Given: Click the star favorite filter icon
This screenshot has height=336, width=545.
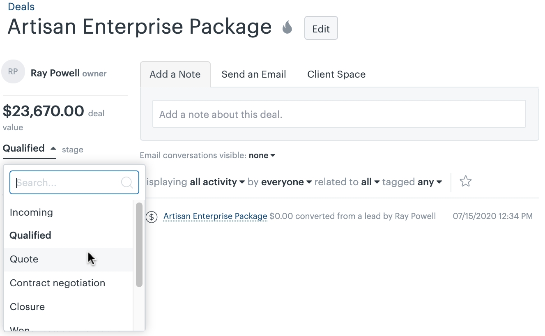Looking at the screenshot, I should coord(465,181).
